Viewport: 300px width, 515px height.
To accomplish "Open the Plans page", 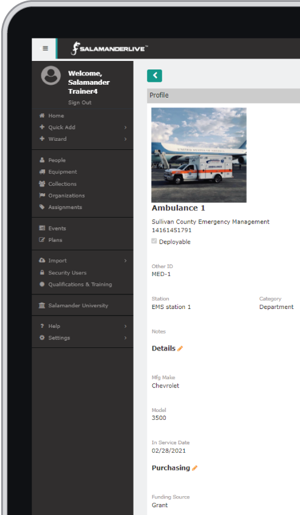I will click(x=55, y=240).
